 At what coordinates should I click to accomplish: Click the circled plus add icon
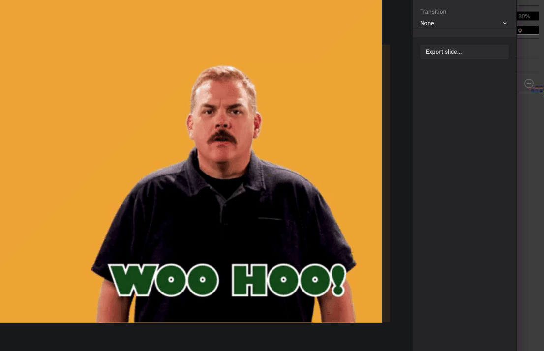[529, 84]
